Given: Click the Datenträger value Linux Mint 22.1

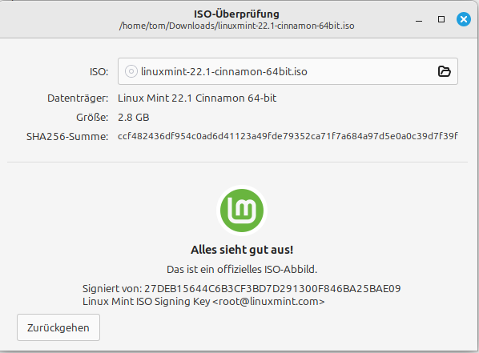Looking at the screenshot, I should 197,98.
